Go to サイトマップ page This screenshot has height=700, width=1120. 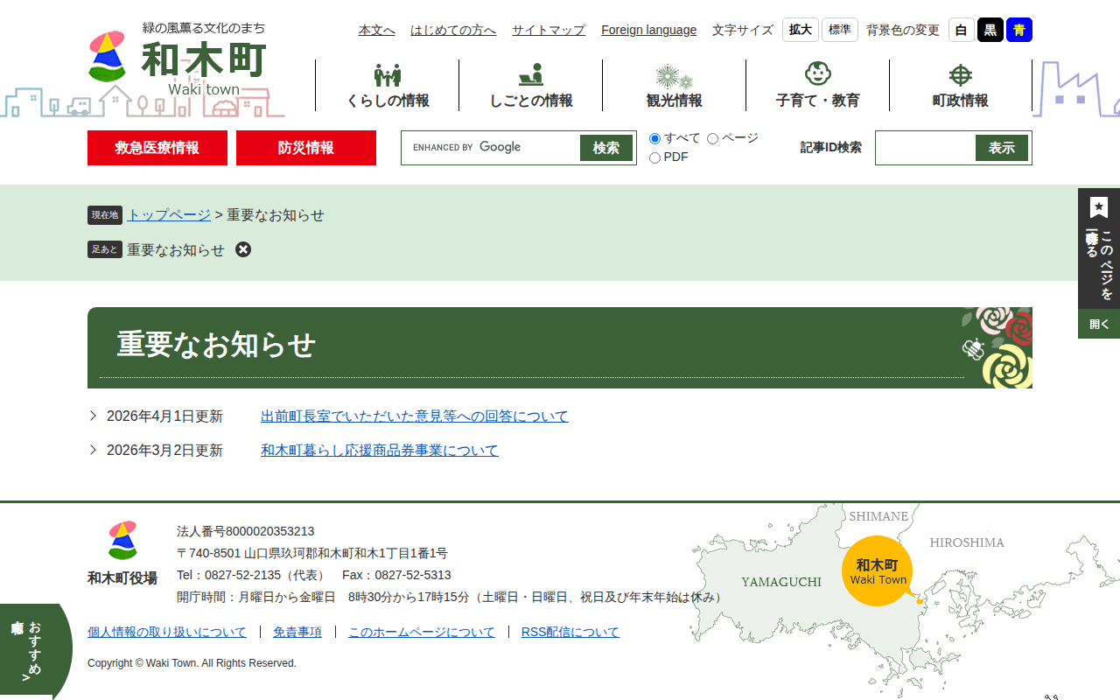[549, 31]
